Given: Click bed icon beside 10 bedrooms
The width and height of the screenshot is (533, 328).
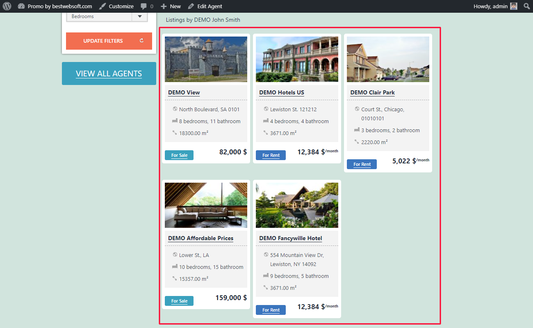Looking at the screenshot, I should click(x=175, y=266).
